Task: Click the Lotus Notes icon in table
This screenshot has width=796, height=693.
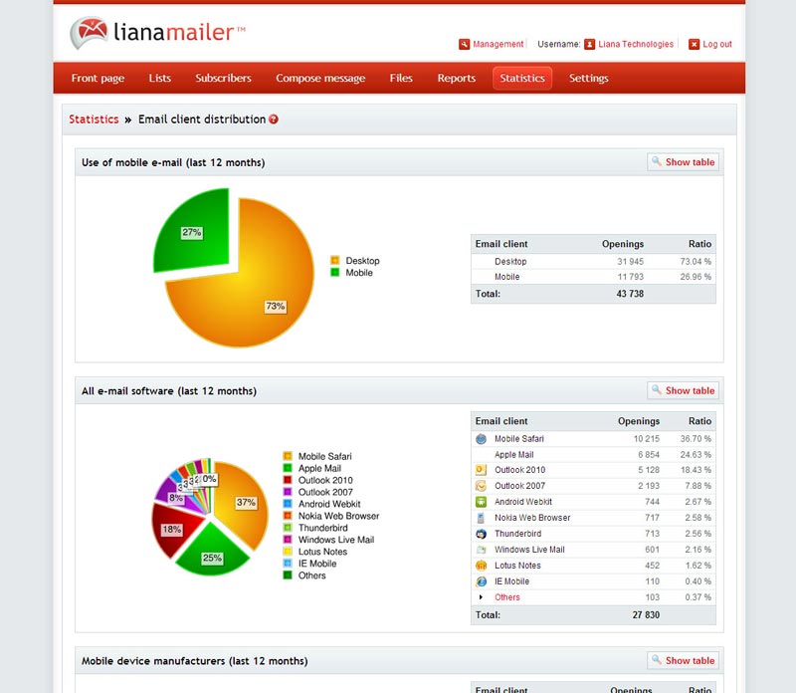Action: click(x=482, y=566)
